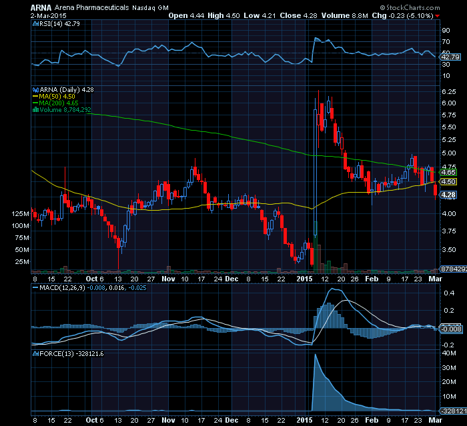Click the -0.008 MACD value tag
467x426 pixels.
[451, 329]
